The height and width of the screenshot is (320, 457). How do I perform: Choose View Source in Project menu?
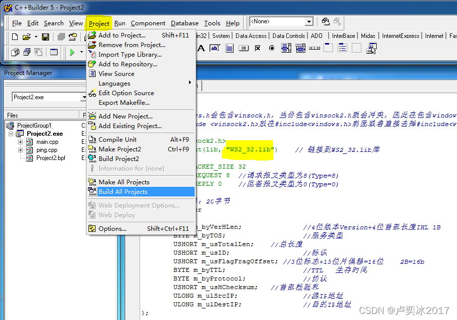(141, 74)
